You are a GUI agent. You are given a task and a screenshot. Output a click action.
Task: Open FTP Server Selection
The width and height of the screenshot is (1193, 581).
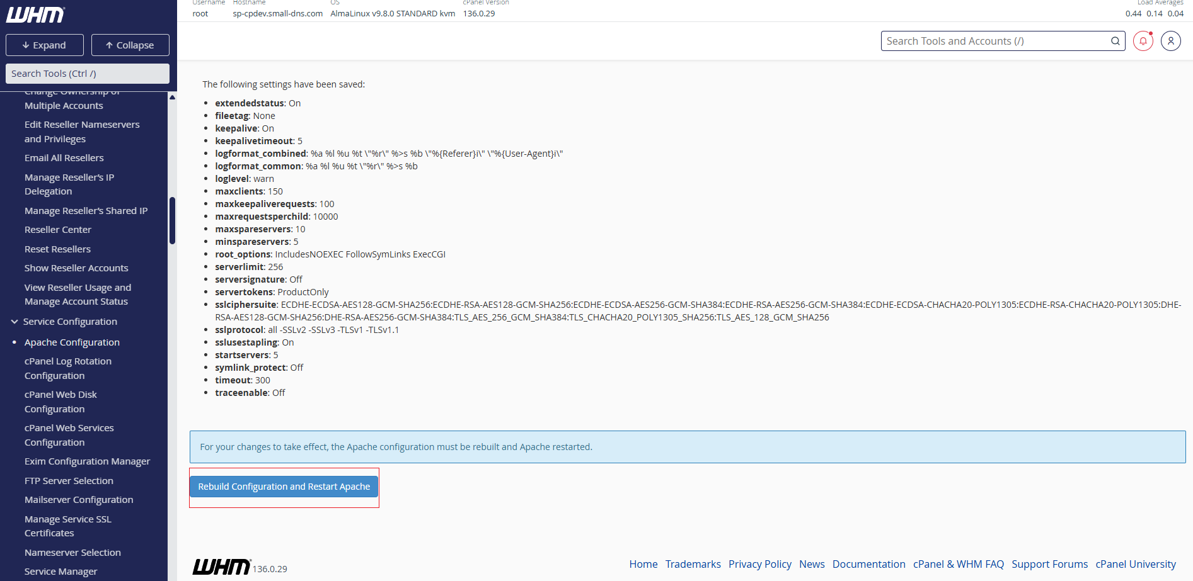click(x=69, y=481)
